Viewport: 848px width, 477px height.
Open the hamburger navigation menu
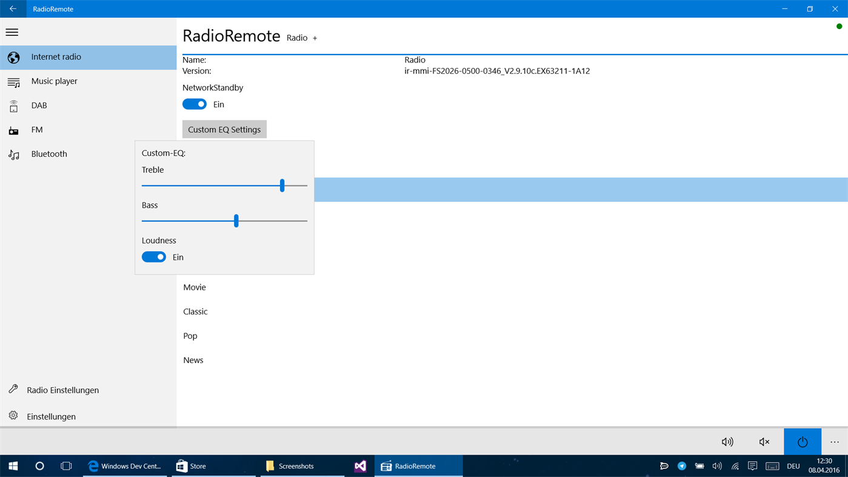[12, 32]
